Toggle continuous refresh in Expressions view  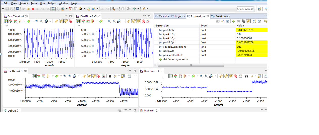(248, 21)
